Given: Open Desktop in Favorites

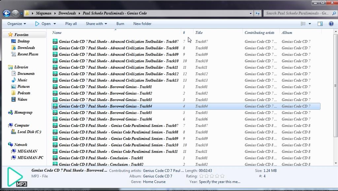Looking at the screenshot, I should (x=23, y=41).
